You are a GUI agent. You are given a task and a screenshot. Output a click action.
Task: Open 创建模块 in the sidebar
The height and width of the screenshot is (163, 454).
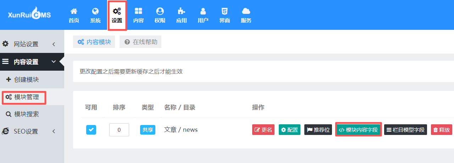(32, 80)
